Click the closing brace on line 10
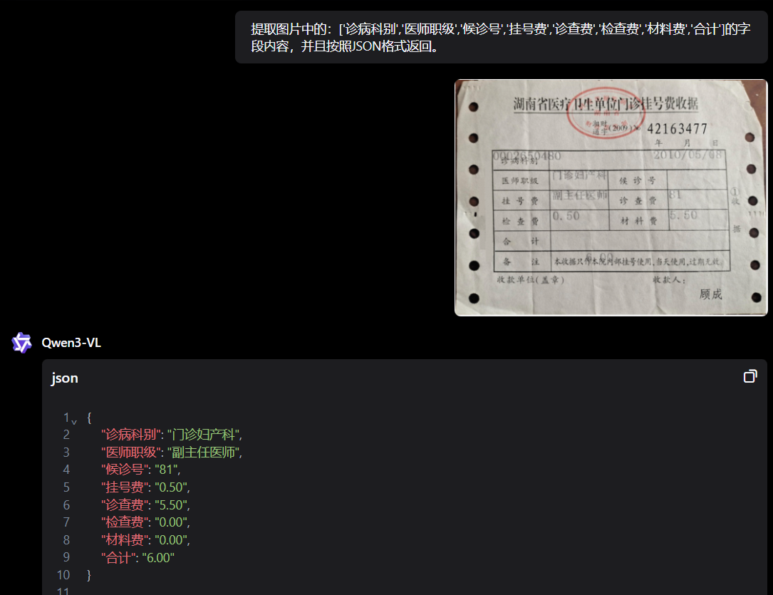The width and height of the screenshot is (773, 595). click(89, 575)
